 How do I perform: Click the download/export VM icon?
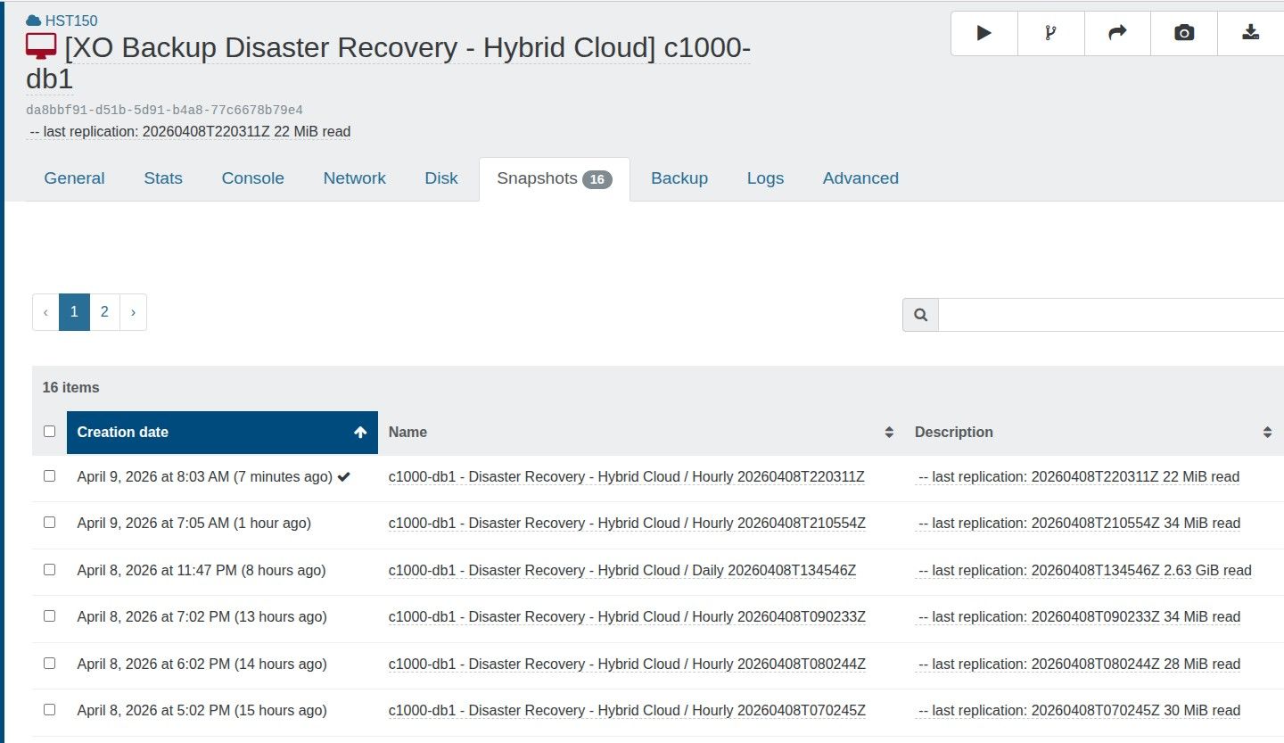tap(1251, 33)
